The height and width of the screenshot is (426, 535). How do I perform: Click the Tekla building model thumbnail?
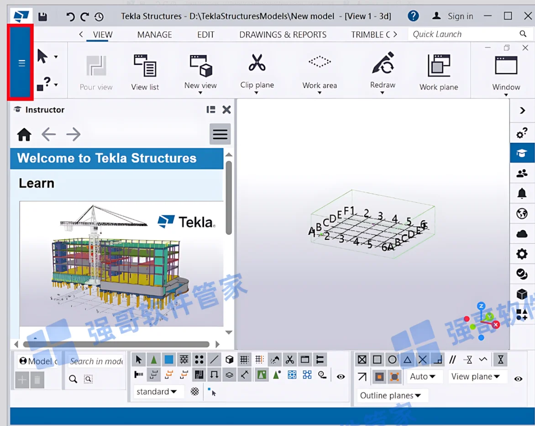coord(121,263)
